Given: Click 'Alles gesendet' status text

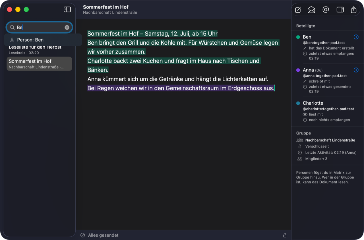Looking at the screenshot, I should pyautogui.click(x=103, y=235).
